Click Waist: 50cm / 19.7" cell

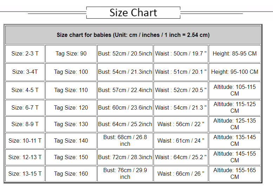(181, 54)
